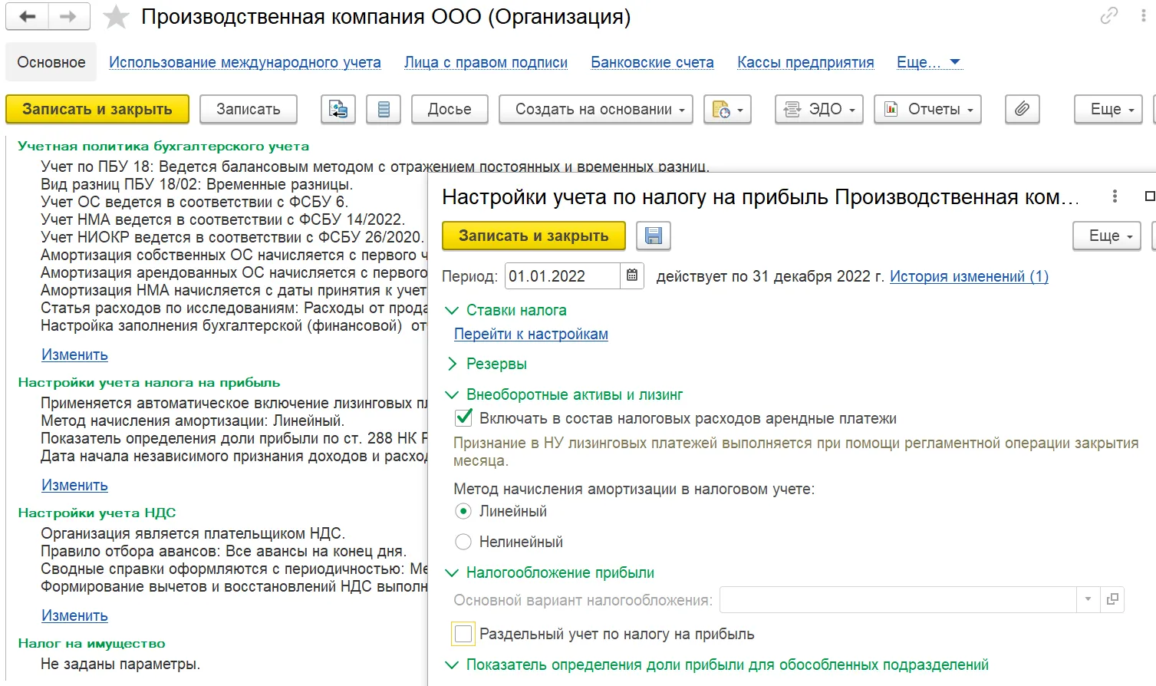Click 'Организация является плательщиком НДС.' text
The height and width of the screenshot is (686, 1156).
click(x=193, y=533)
